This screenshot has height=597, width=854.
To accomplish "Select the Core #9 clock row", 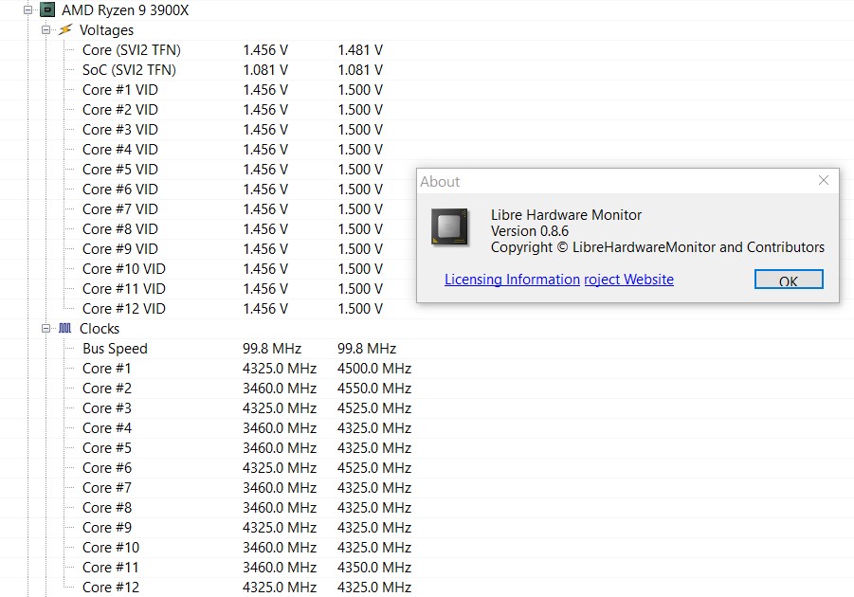I will pos(246,527).
